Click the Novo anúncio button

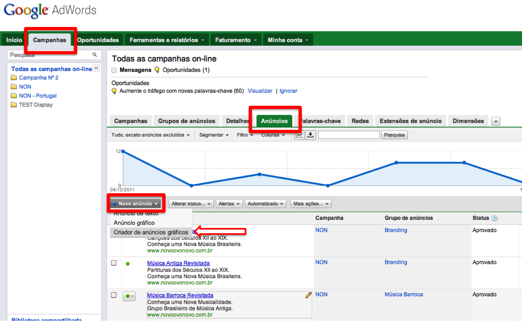135,204
